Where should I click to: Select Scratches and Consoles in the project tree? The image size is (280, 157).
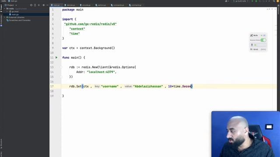click(20, 20)
